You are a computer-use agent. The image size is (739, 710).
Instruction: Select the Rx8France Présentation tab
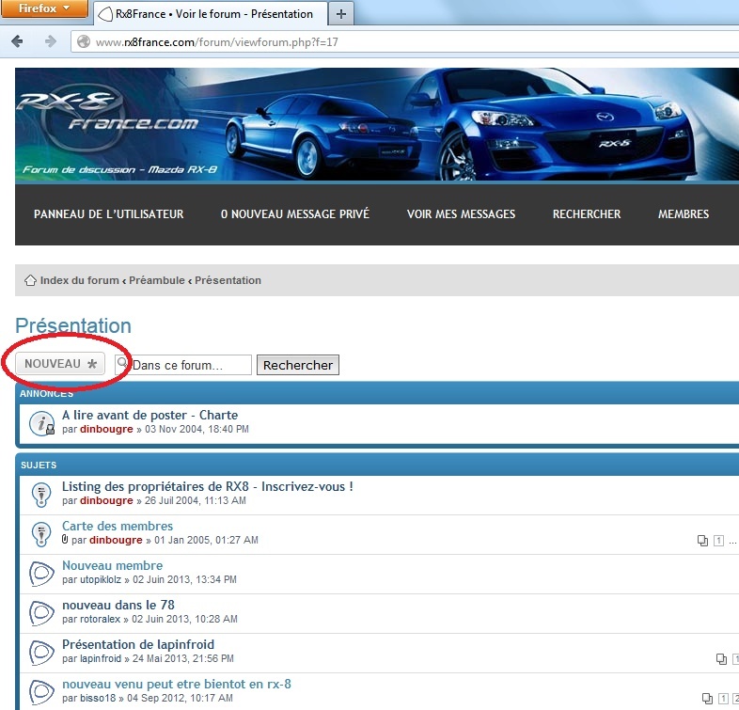tap(211, 14)
